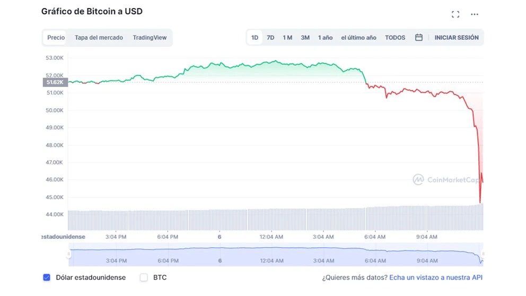Click the 9:04 AM label on the chart axis
This screenshot has width=526, height=296.
click(427, 237)
